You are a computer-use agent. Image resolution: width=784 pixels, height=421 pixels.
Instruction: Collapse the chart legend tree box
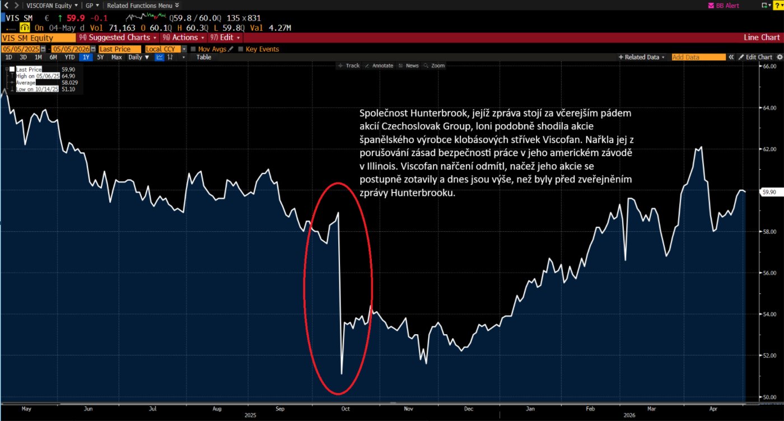(6, 69)
